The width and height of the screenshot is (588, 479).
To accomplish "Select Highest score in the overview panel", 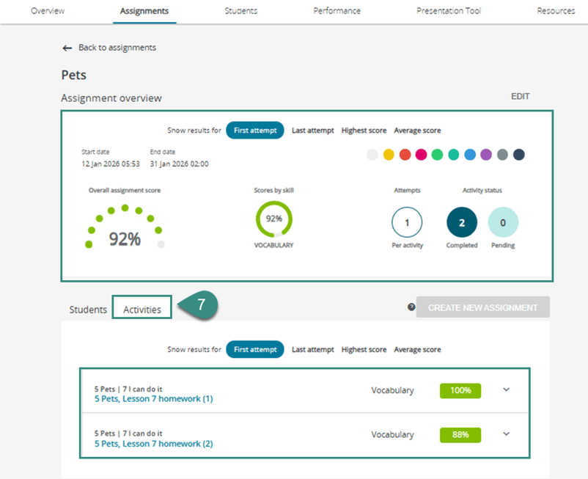I will tap(364, 131).
